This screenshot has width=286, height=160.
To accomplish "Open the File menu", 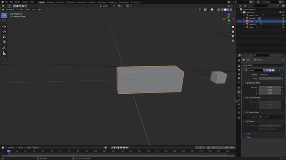I will click(x=7, y=2).
